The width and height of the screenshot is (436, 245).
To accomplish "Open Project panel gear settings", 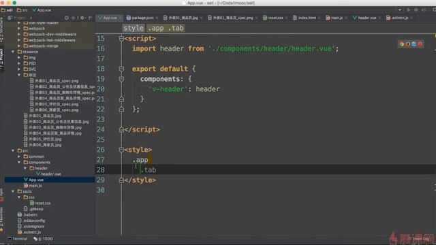I will pos(82,18).
